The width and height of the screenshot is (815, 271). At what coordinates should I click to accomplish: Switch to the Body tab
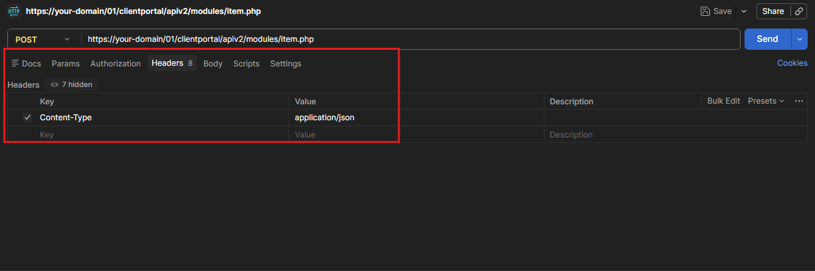(x=213, y=64)
